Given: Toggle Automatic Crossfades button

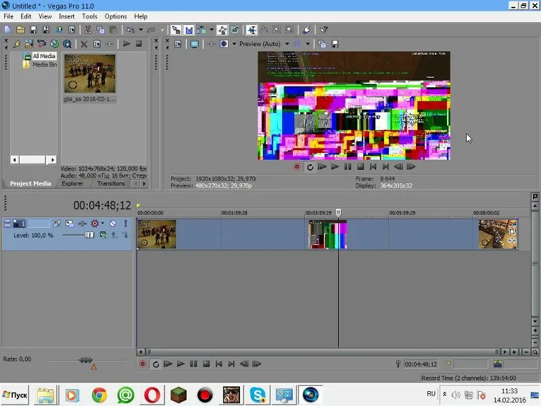Looking at the screenshot, I should click(189, 30).
